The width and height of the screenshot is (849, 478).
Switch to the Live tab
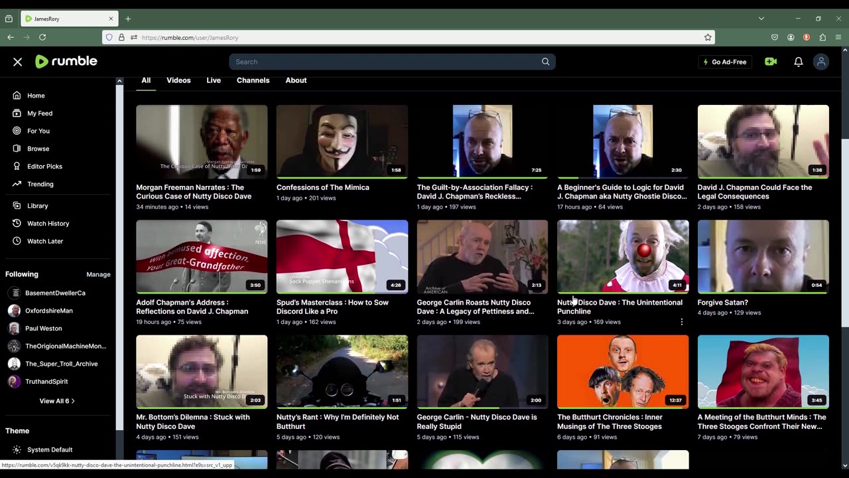[x=214, y=80]
